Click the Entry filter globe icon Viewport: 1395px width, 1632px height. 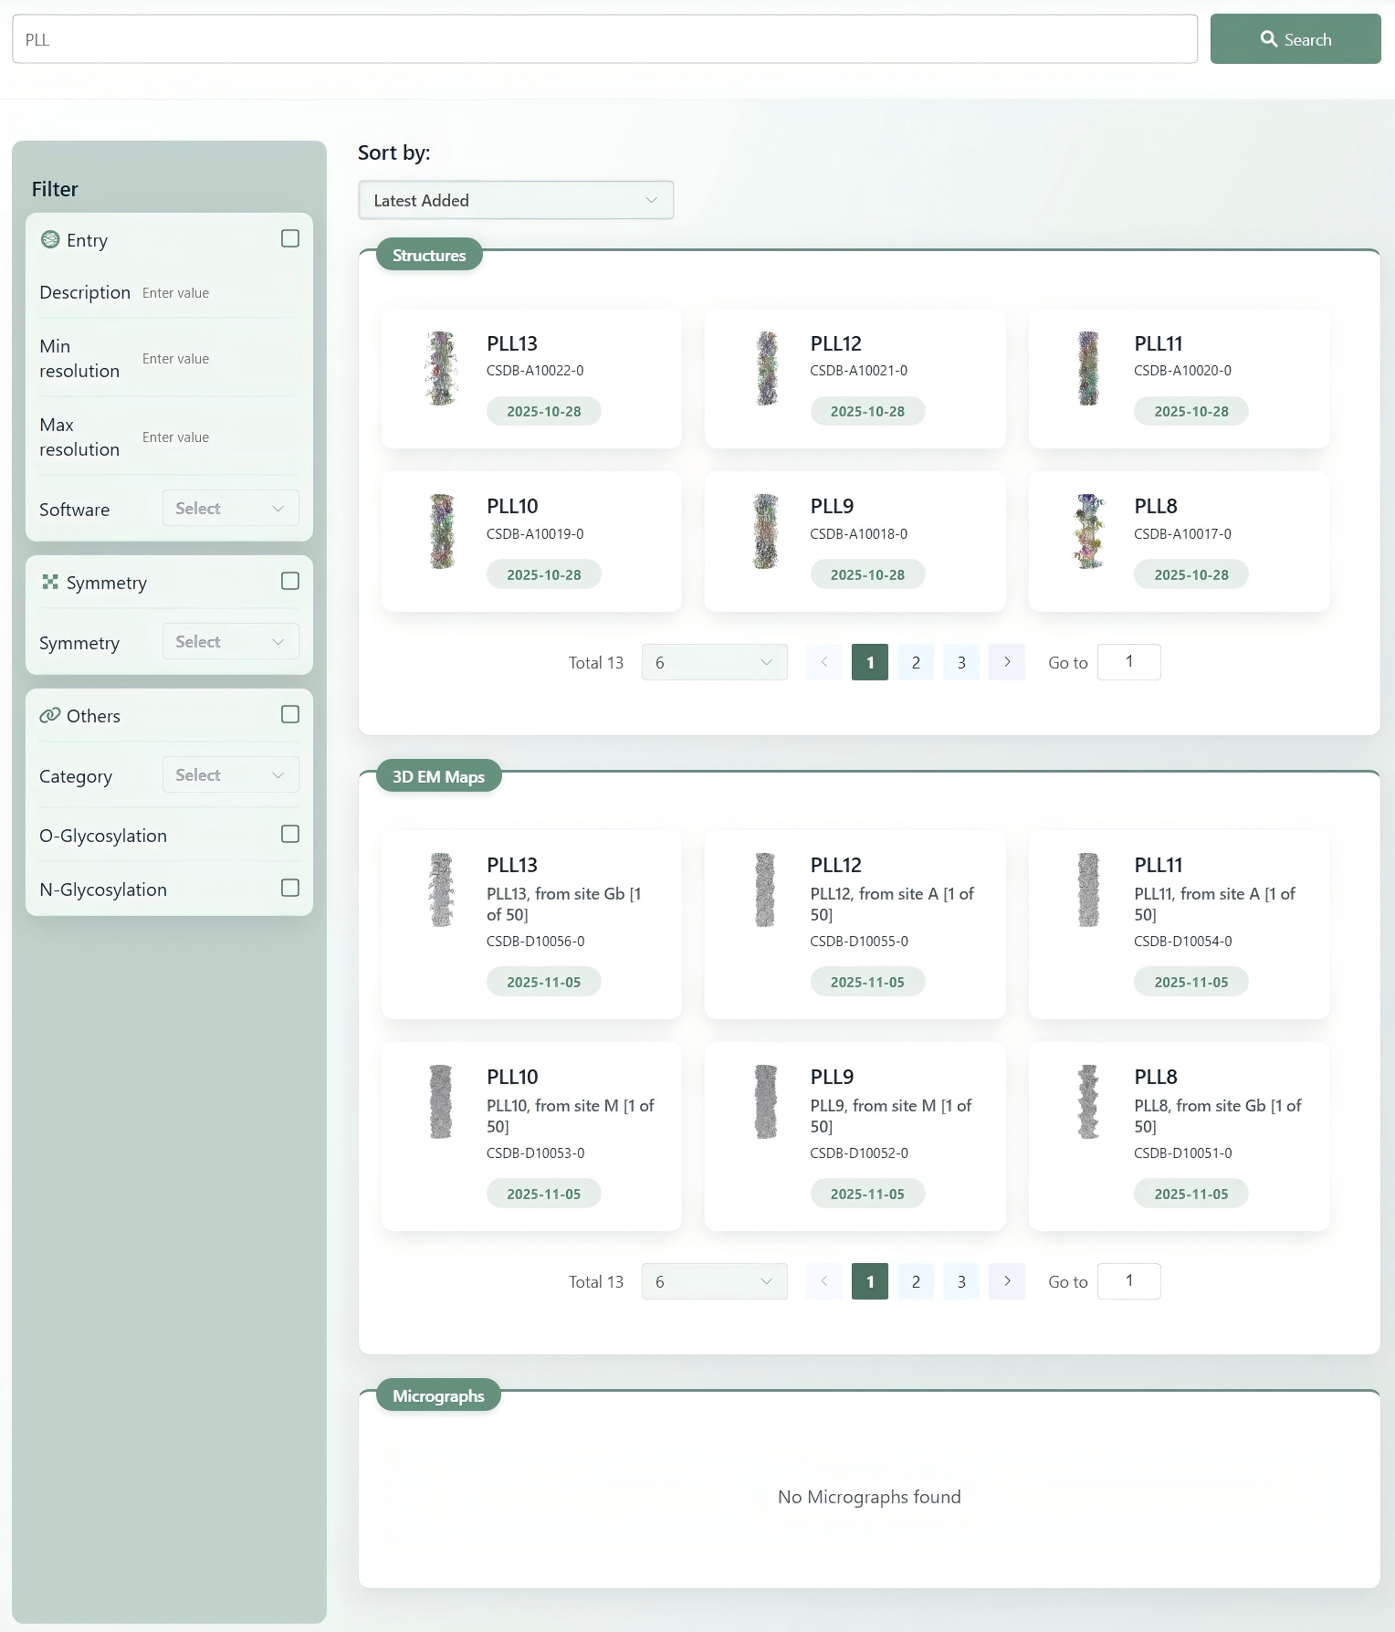[50, 239]
